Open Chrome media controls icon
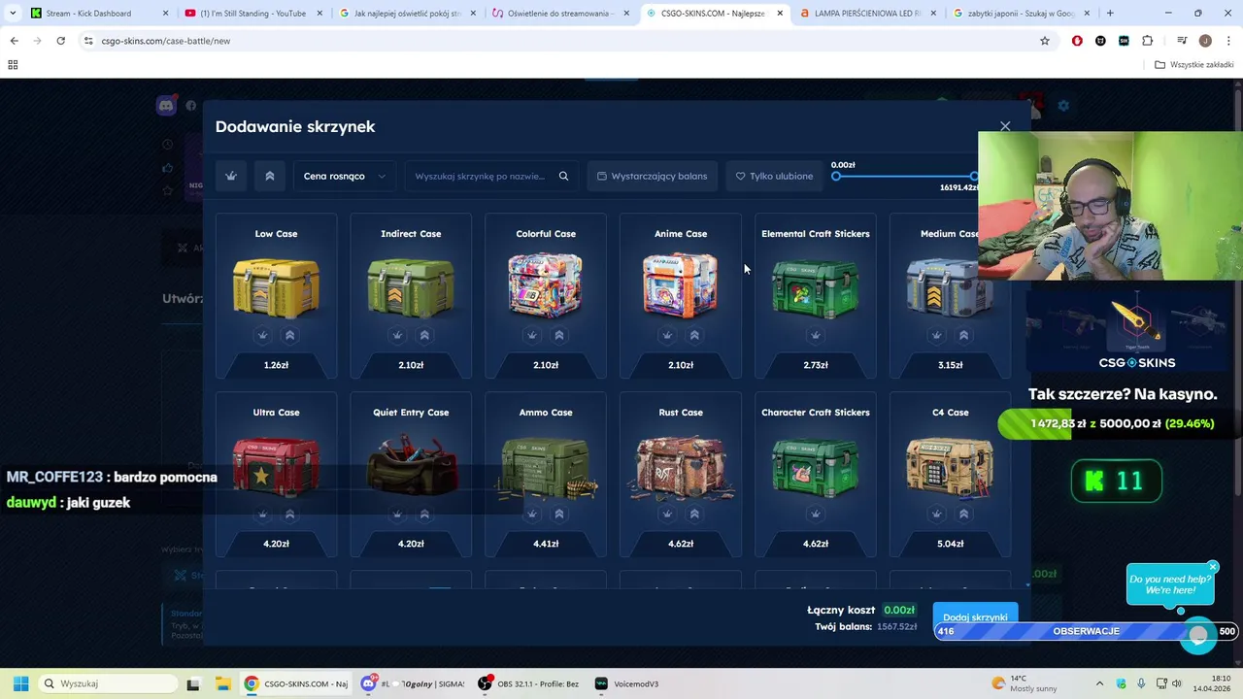 [x=1182, y=41]
